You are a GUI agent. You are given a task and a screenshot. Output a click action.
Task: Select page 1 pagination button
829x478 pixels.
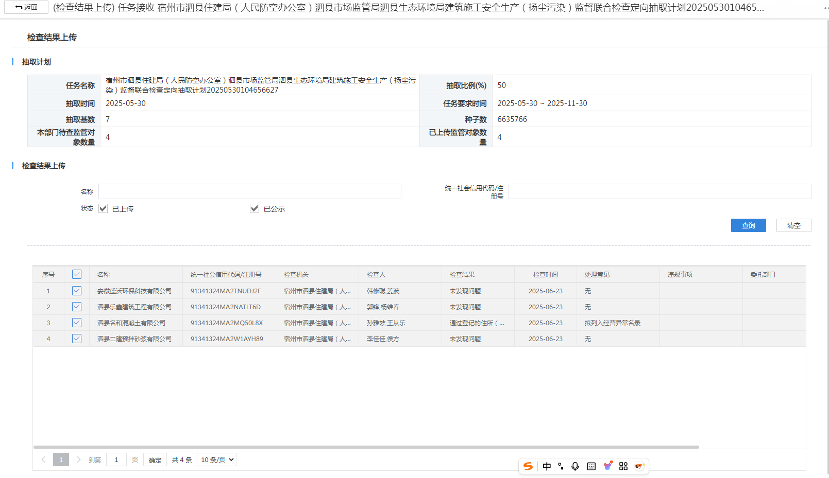click(61, 459)
